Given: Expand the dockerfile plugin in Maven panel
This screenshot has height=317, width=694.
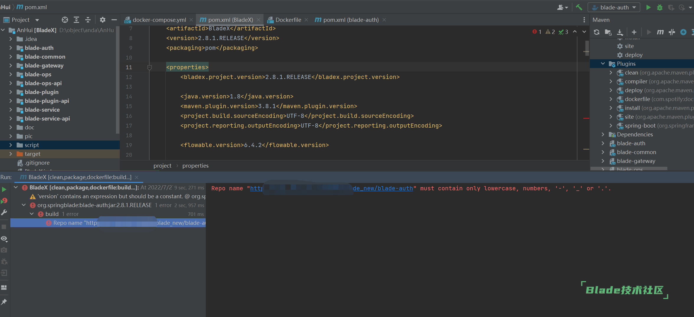Looking at the screenshot, I should [611, 99].
